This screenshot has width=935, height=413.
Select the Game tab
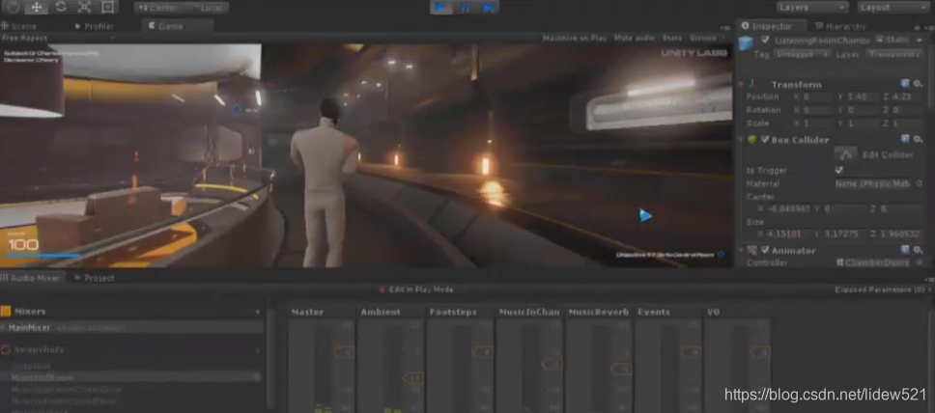coord(177,26)
